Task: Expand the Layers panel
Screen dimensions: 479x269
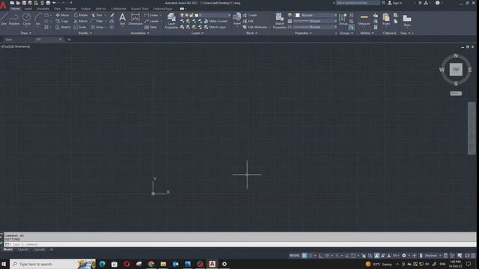Action: coord(198,33)
